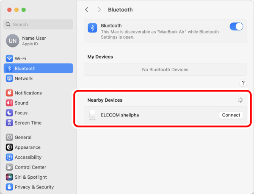Open Siri & Spotlight settings label

pos(31,177)
